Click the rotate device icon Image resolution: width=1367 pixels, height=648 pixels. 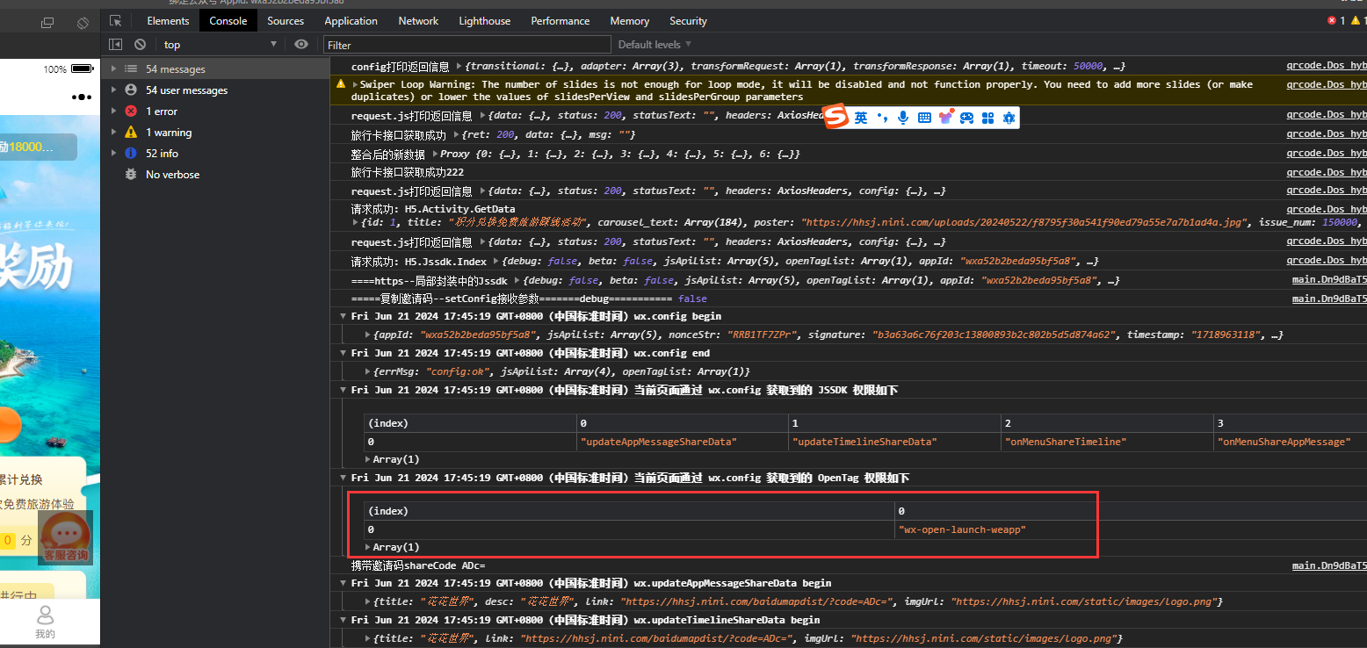point(83,22)
